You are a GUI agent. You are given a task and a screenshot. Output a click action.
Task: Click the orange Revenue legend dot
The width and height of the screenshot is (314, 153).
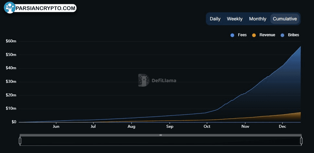tap(254, 35)
